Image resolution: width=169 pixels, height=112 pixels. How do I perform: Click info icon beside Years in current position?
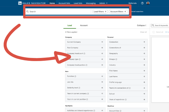point(87,99)
